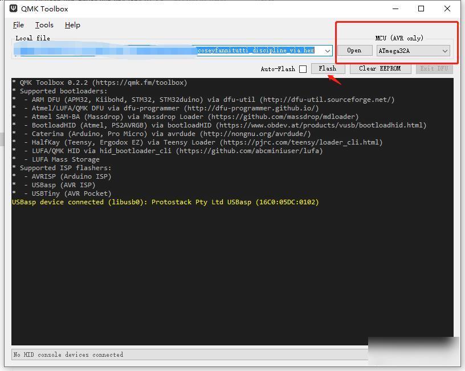Click the BootloadHID (Atmel, PS2AVRGB) line

[219, 125]
